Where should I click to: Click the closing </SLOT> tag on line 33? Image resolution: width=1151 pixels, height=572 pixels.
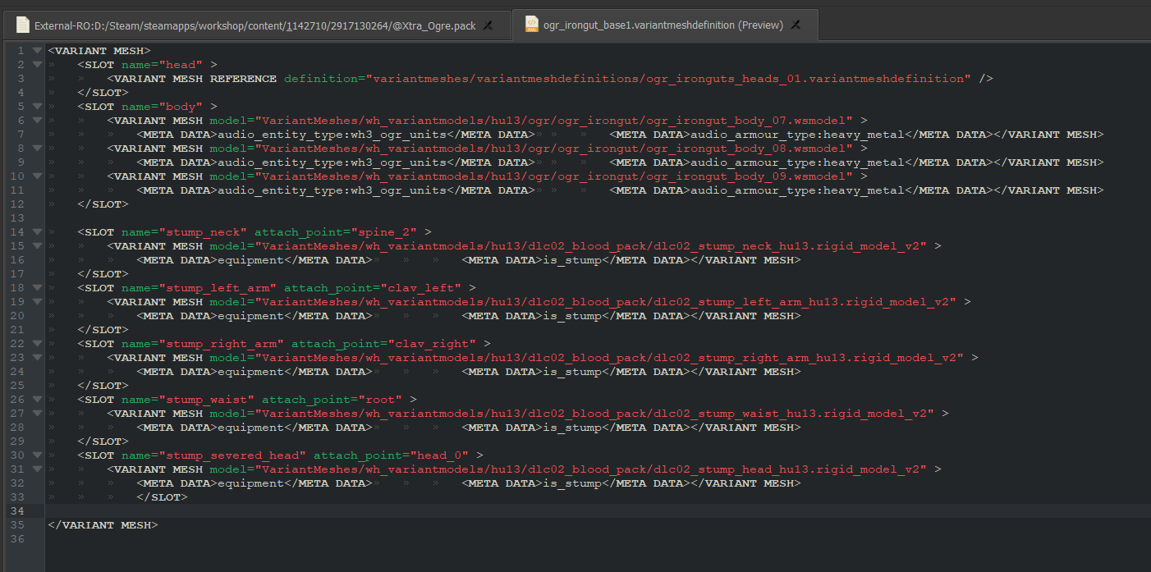[x=162, y=497]
